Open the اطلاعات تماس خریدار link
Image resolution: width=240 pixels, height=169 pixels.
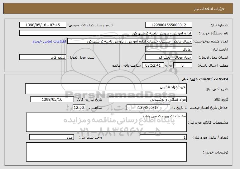tap(49, 41)
